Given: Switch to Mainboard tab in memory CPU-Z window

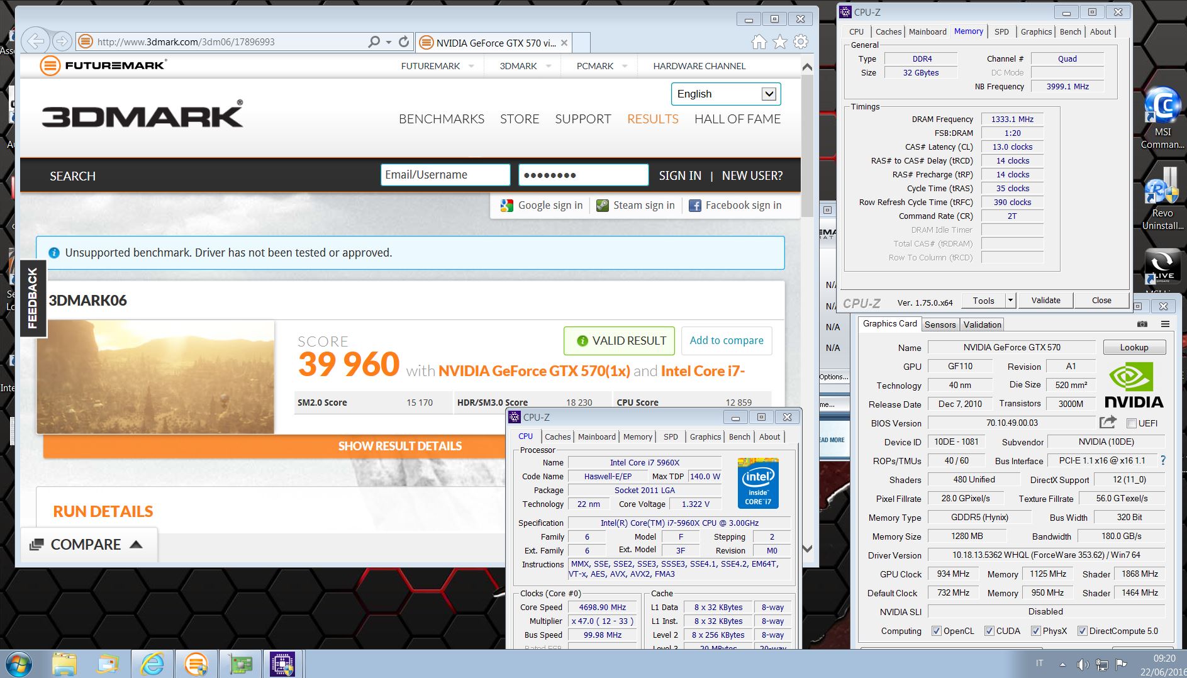Looking at the screenshot, I should pos(927,31).
